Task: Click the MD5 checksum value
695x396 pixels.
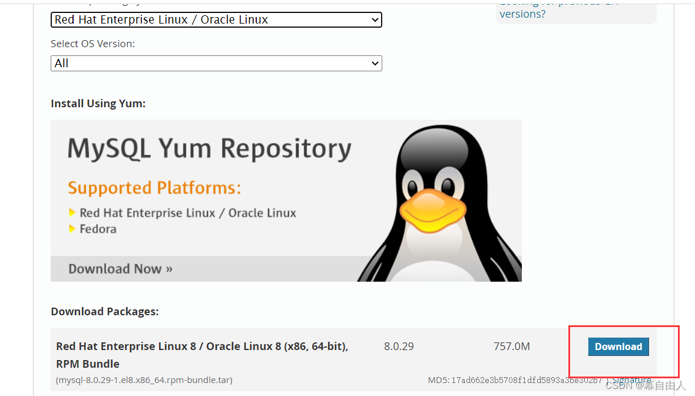Action: [526, 380]
